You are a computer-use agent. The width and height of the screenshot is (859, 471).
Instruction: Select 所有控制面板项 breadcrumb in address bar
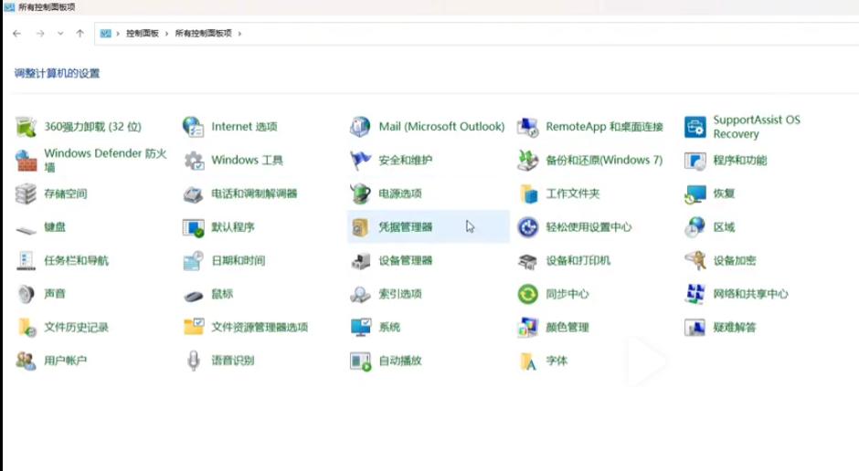coord(203,34)
